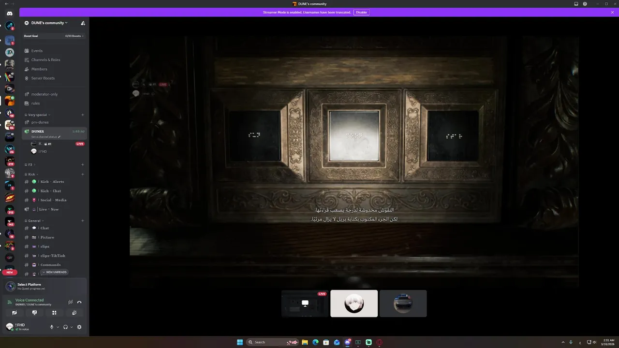Viewport: 619px width, 348px height.
Task: Open the Picture channel
Action: [54, 237]
